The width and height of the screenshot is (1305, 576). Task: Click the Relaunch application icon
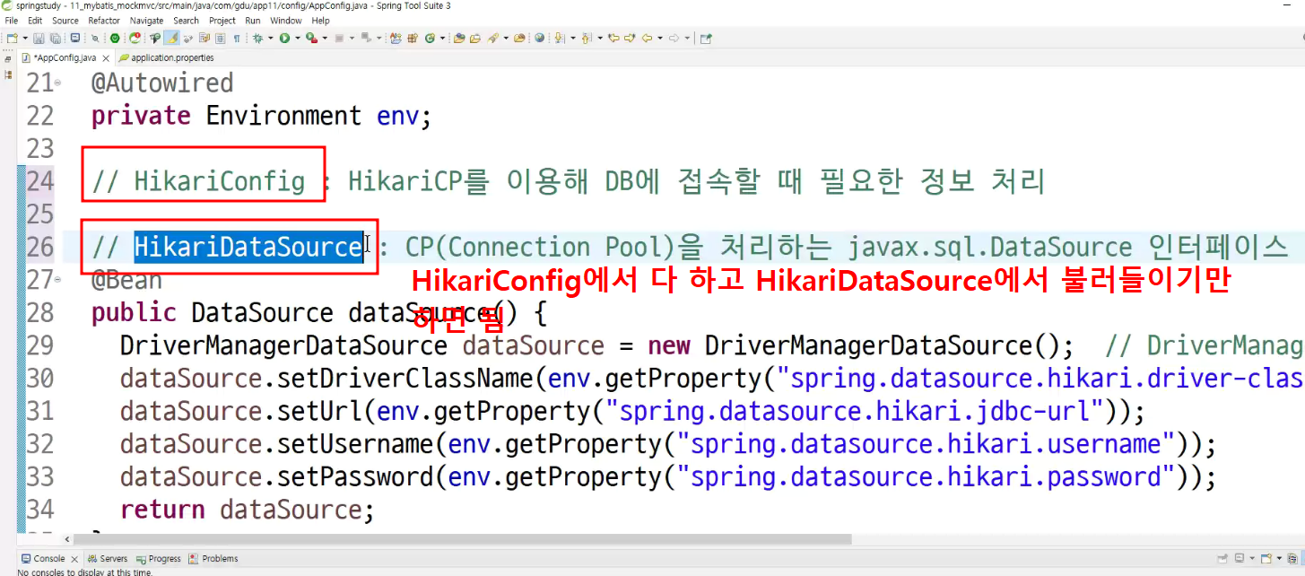pos(135,39)
